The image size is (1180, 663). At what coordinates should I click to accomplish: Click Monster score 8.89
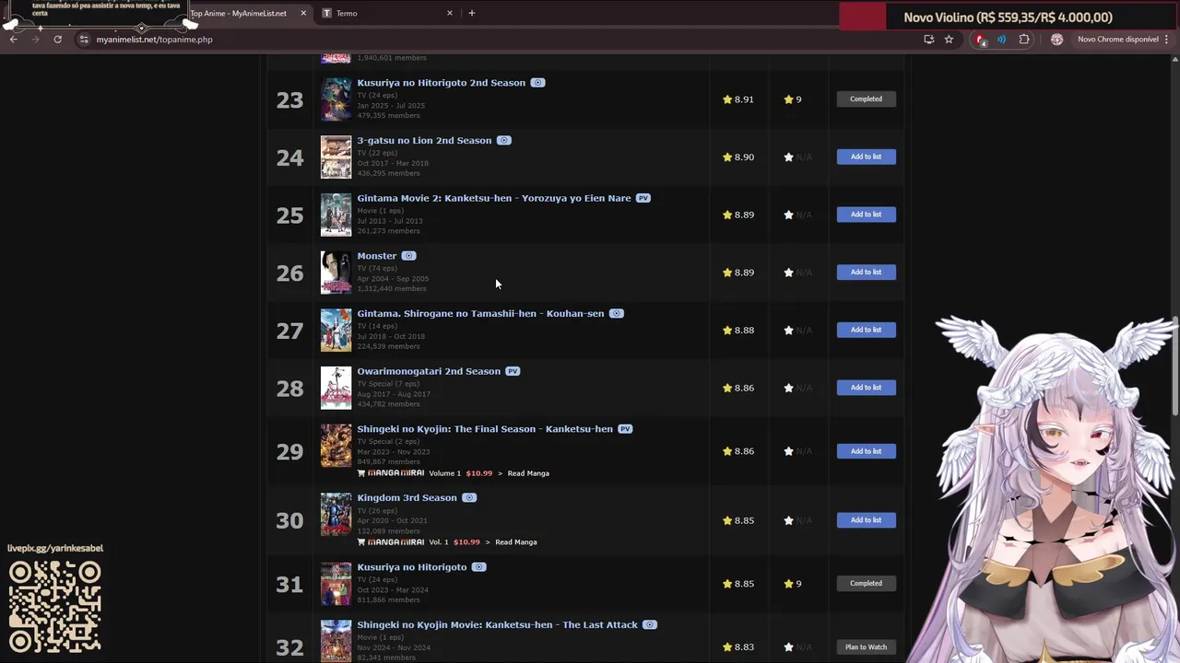tap(738, 273)
